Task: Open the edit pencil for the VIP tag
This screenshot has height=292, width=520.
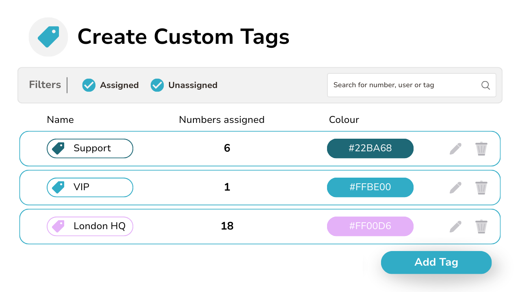Action: (x=455, y=187)
